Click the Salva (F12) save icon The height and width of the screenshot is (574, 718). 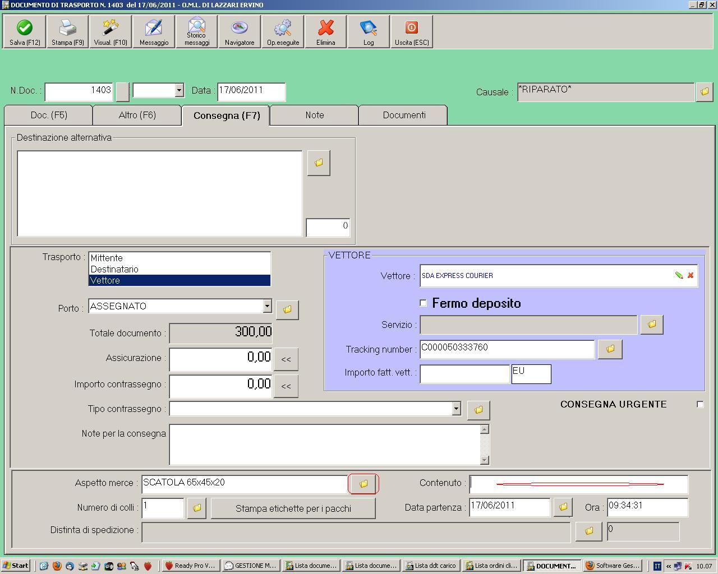point(25,32)
